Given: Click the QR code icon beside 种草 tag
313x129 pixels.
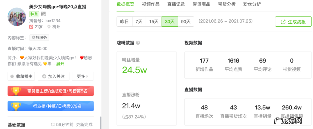Looking at the screenshot, I should [43, 14].
